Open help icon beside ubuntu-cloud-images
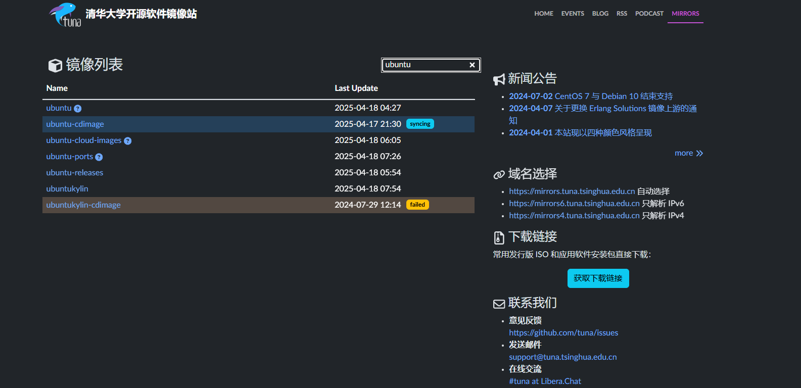Image resolution: width=801 pixels, height=388 pixels. click(x=128, y=141)
